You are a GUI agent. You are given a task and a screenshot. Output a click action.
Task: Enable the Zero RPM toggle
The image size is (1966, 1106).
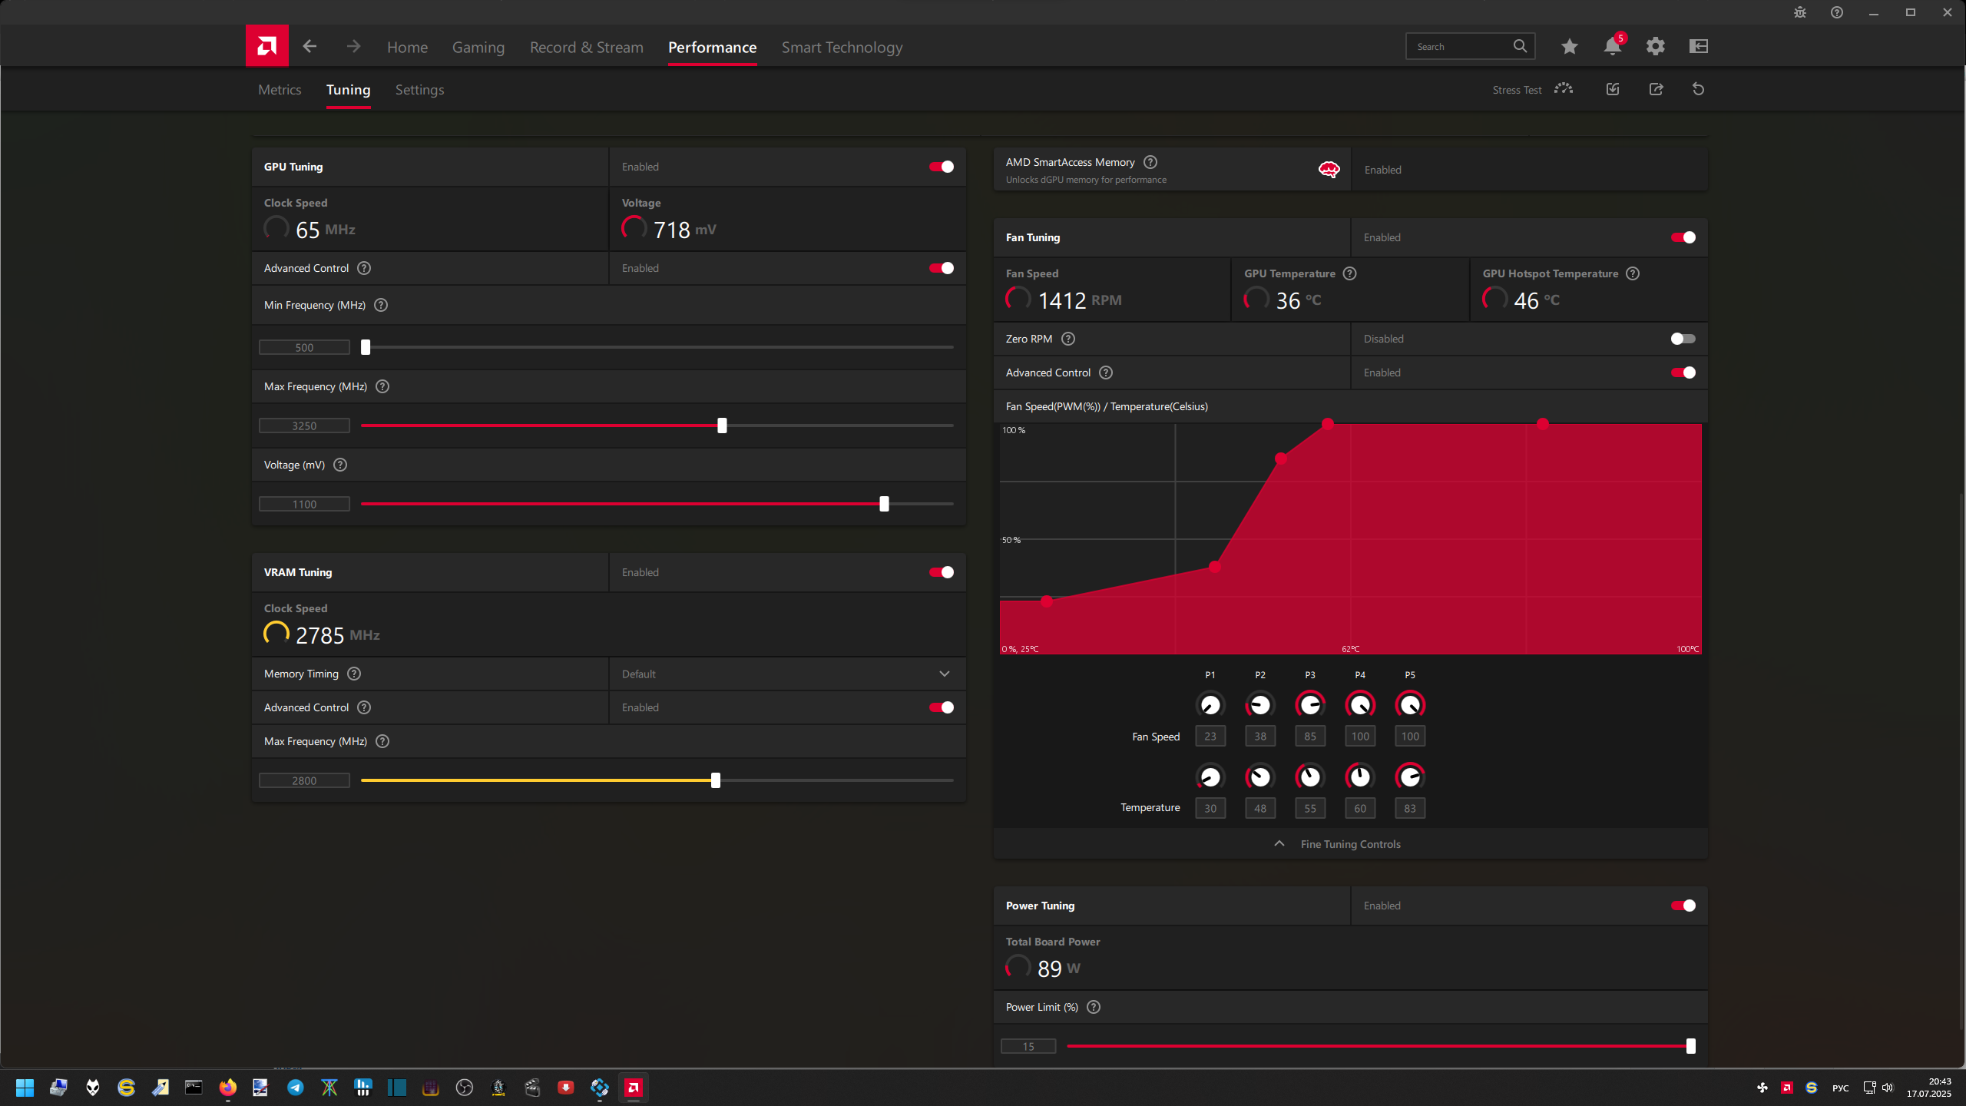pos(1683,339)
